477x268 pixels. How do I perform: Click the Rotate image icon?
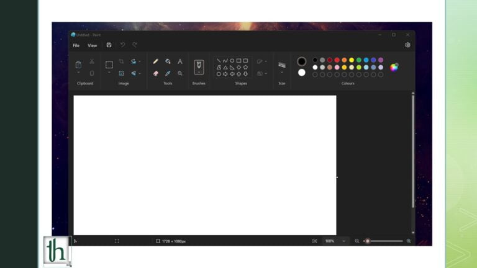(134, 61)
